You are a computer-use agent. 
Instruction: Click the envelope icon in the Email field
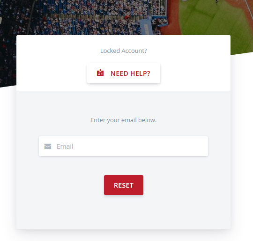pyautogui.click(x=48, y=146)
